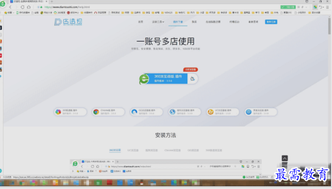Go back with the browser back arrow
The width and height of the screenshot is (332, 189).
tap(10, 7)
